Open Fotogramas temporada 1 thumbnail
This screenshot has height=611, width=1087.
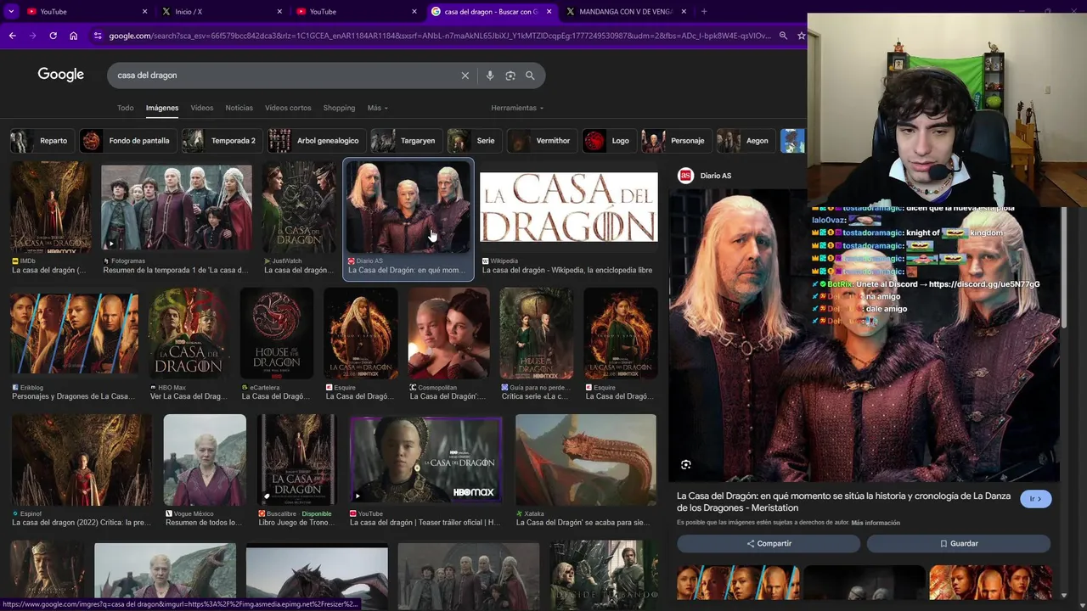[177, 208]
